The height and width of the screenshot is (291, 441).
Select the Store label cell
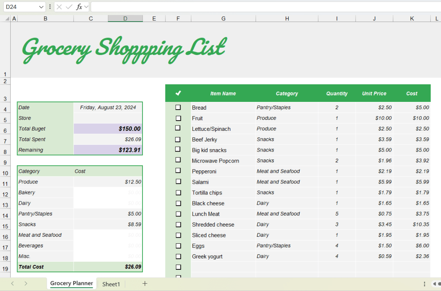[45, 118]
